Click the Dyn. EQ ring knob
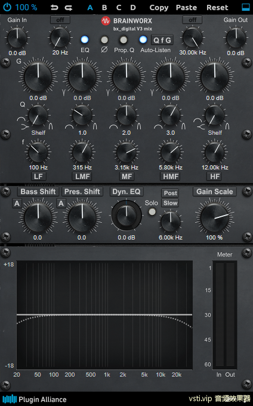This screenshot has height=406, width=253. [x=126, y=215]
